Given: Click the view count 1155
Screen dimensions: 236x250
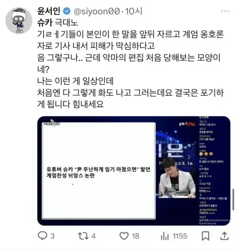Looking at the screenshot, I should coord(180,236).
